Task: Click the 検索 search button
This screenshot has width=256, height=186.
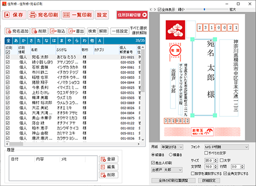Action: (92, 31)
